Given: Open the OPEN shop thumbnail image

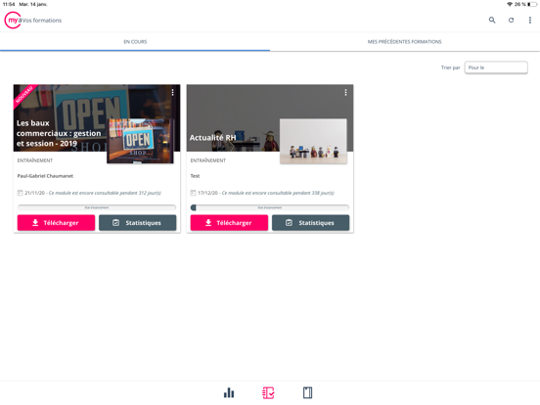Looking at the screenshot, I should [x=140, y=141].
